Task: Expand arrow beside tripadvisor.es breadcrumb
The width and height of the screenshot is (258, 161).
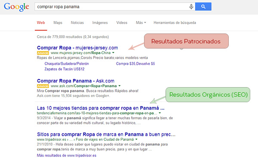Action: (x=136, y=140)
